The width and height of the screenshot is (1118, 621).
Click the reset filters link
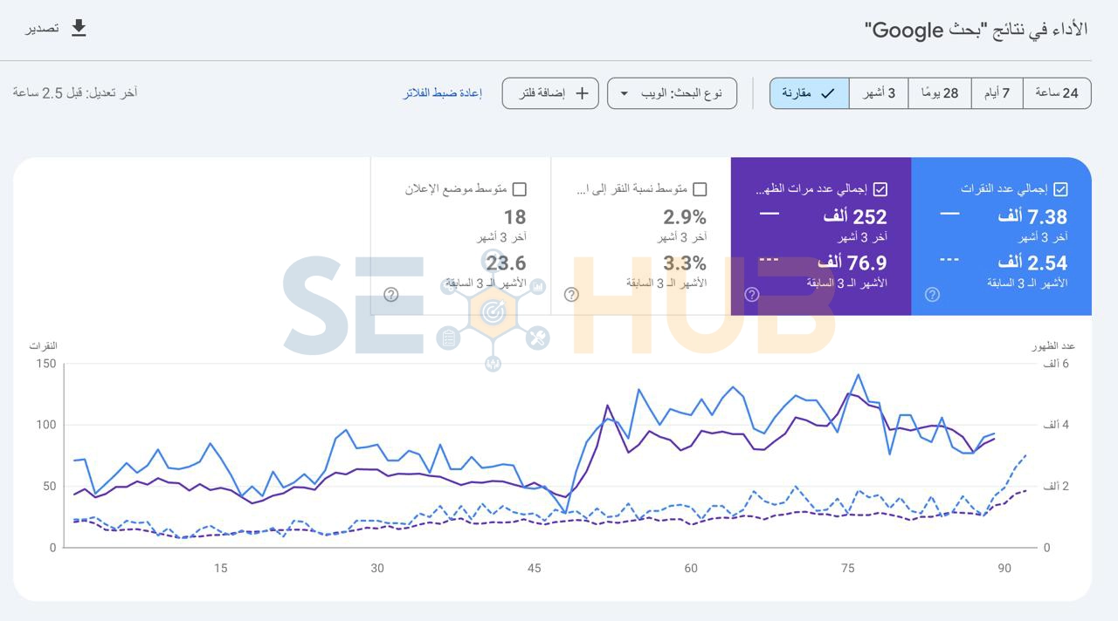442,93
